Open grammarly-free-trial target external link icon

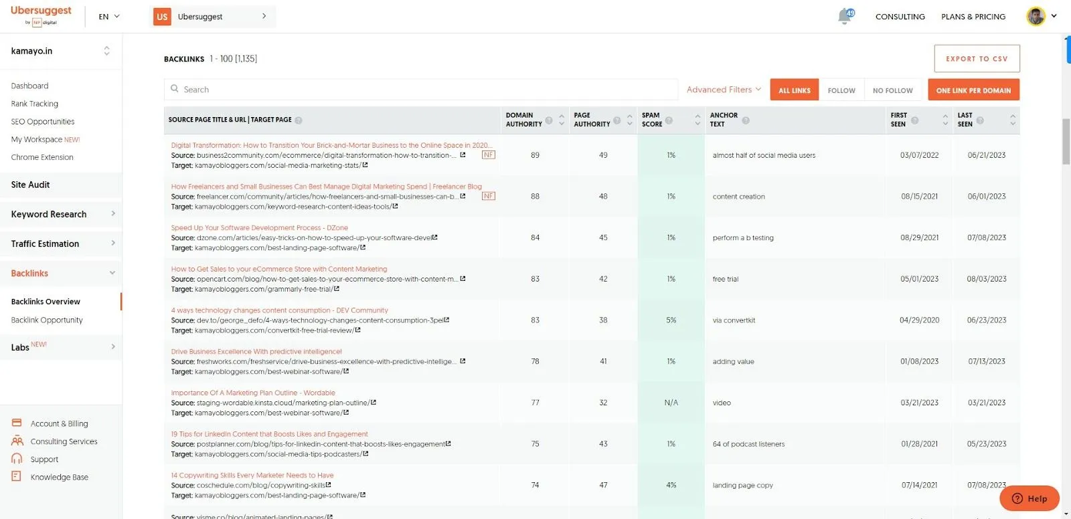337,289
